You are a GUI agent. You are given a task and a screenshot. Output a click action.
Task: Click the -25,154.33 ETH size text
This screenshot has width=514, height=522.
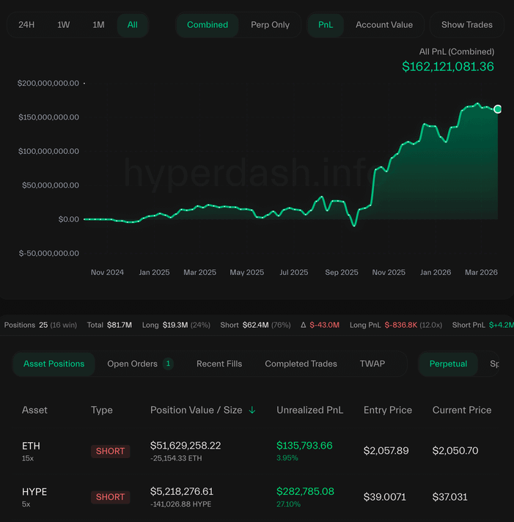point(176,458)
